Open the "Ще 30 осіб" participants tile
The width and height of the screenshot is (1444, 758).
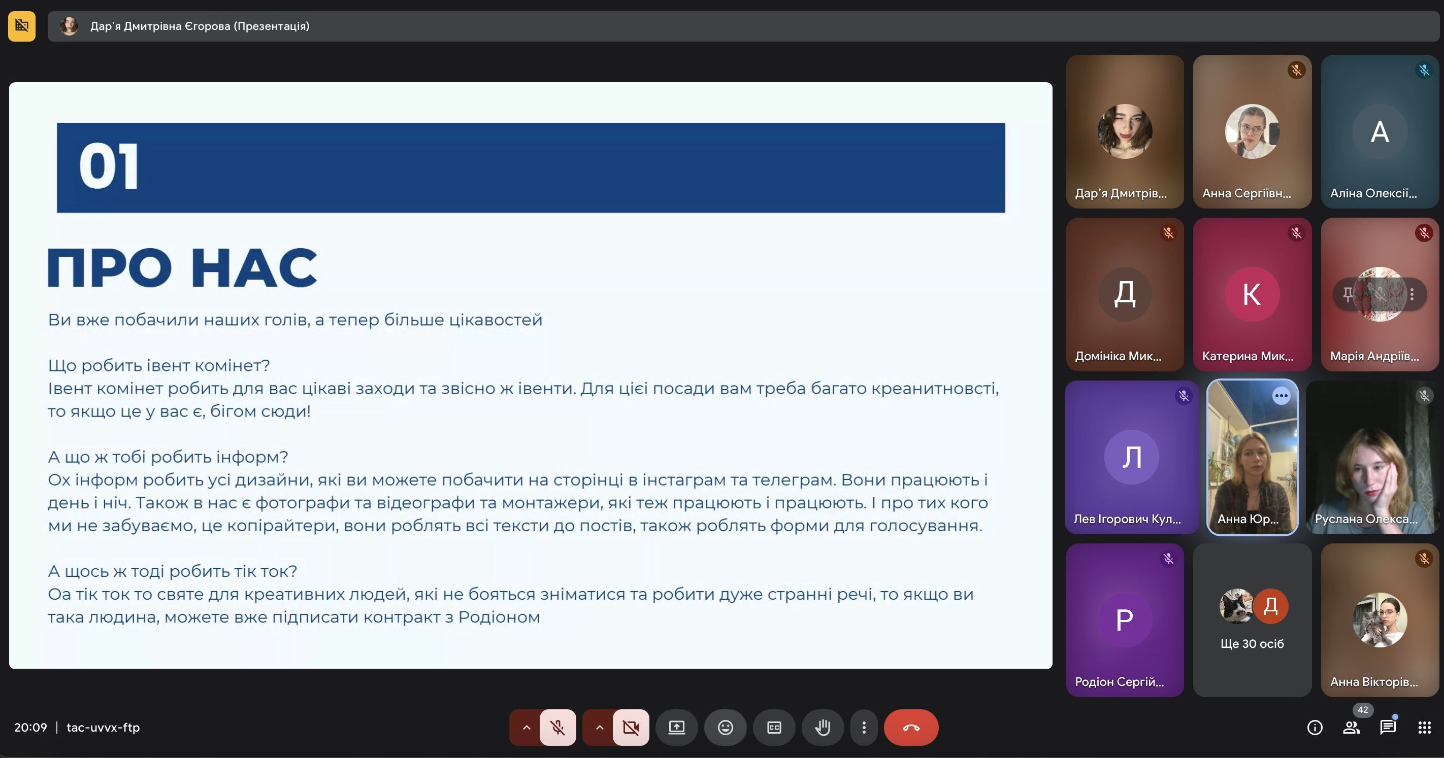pyautogui.click(x=1252, y=619)
